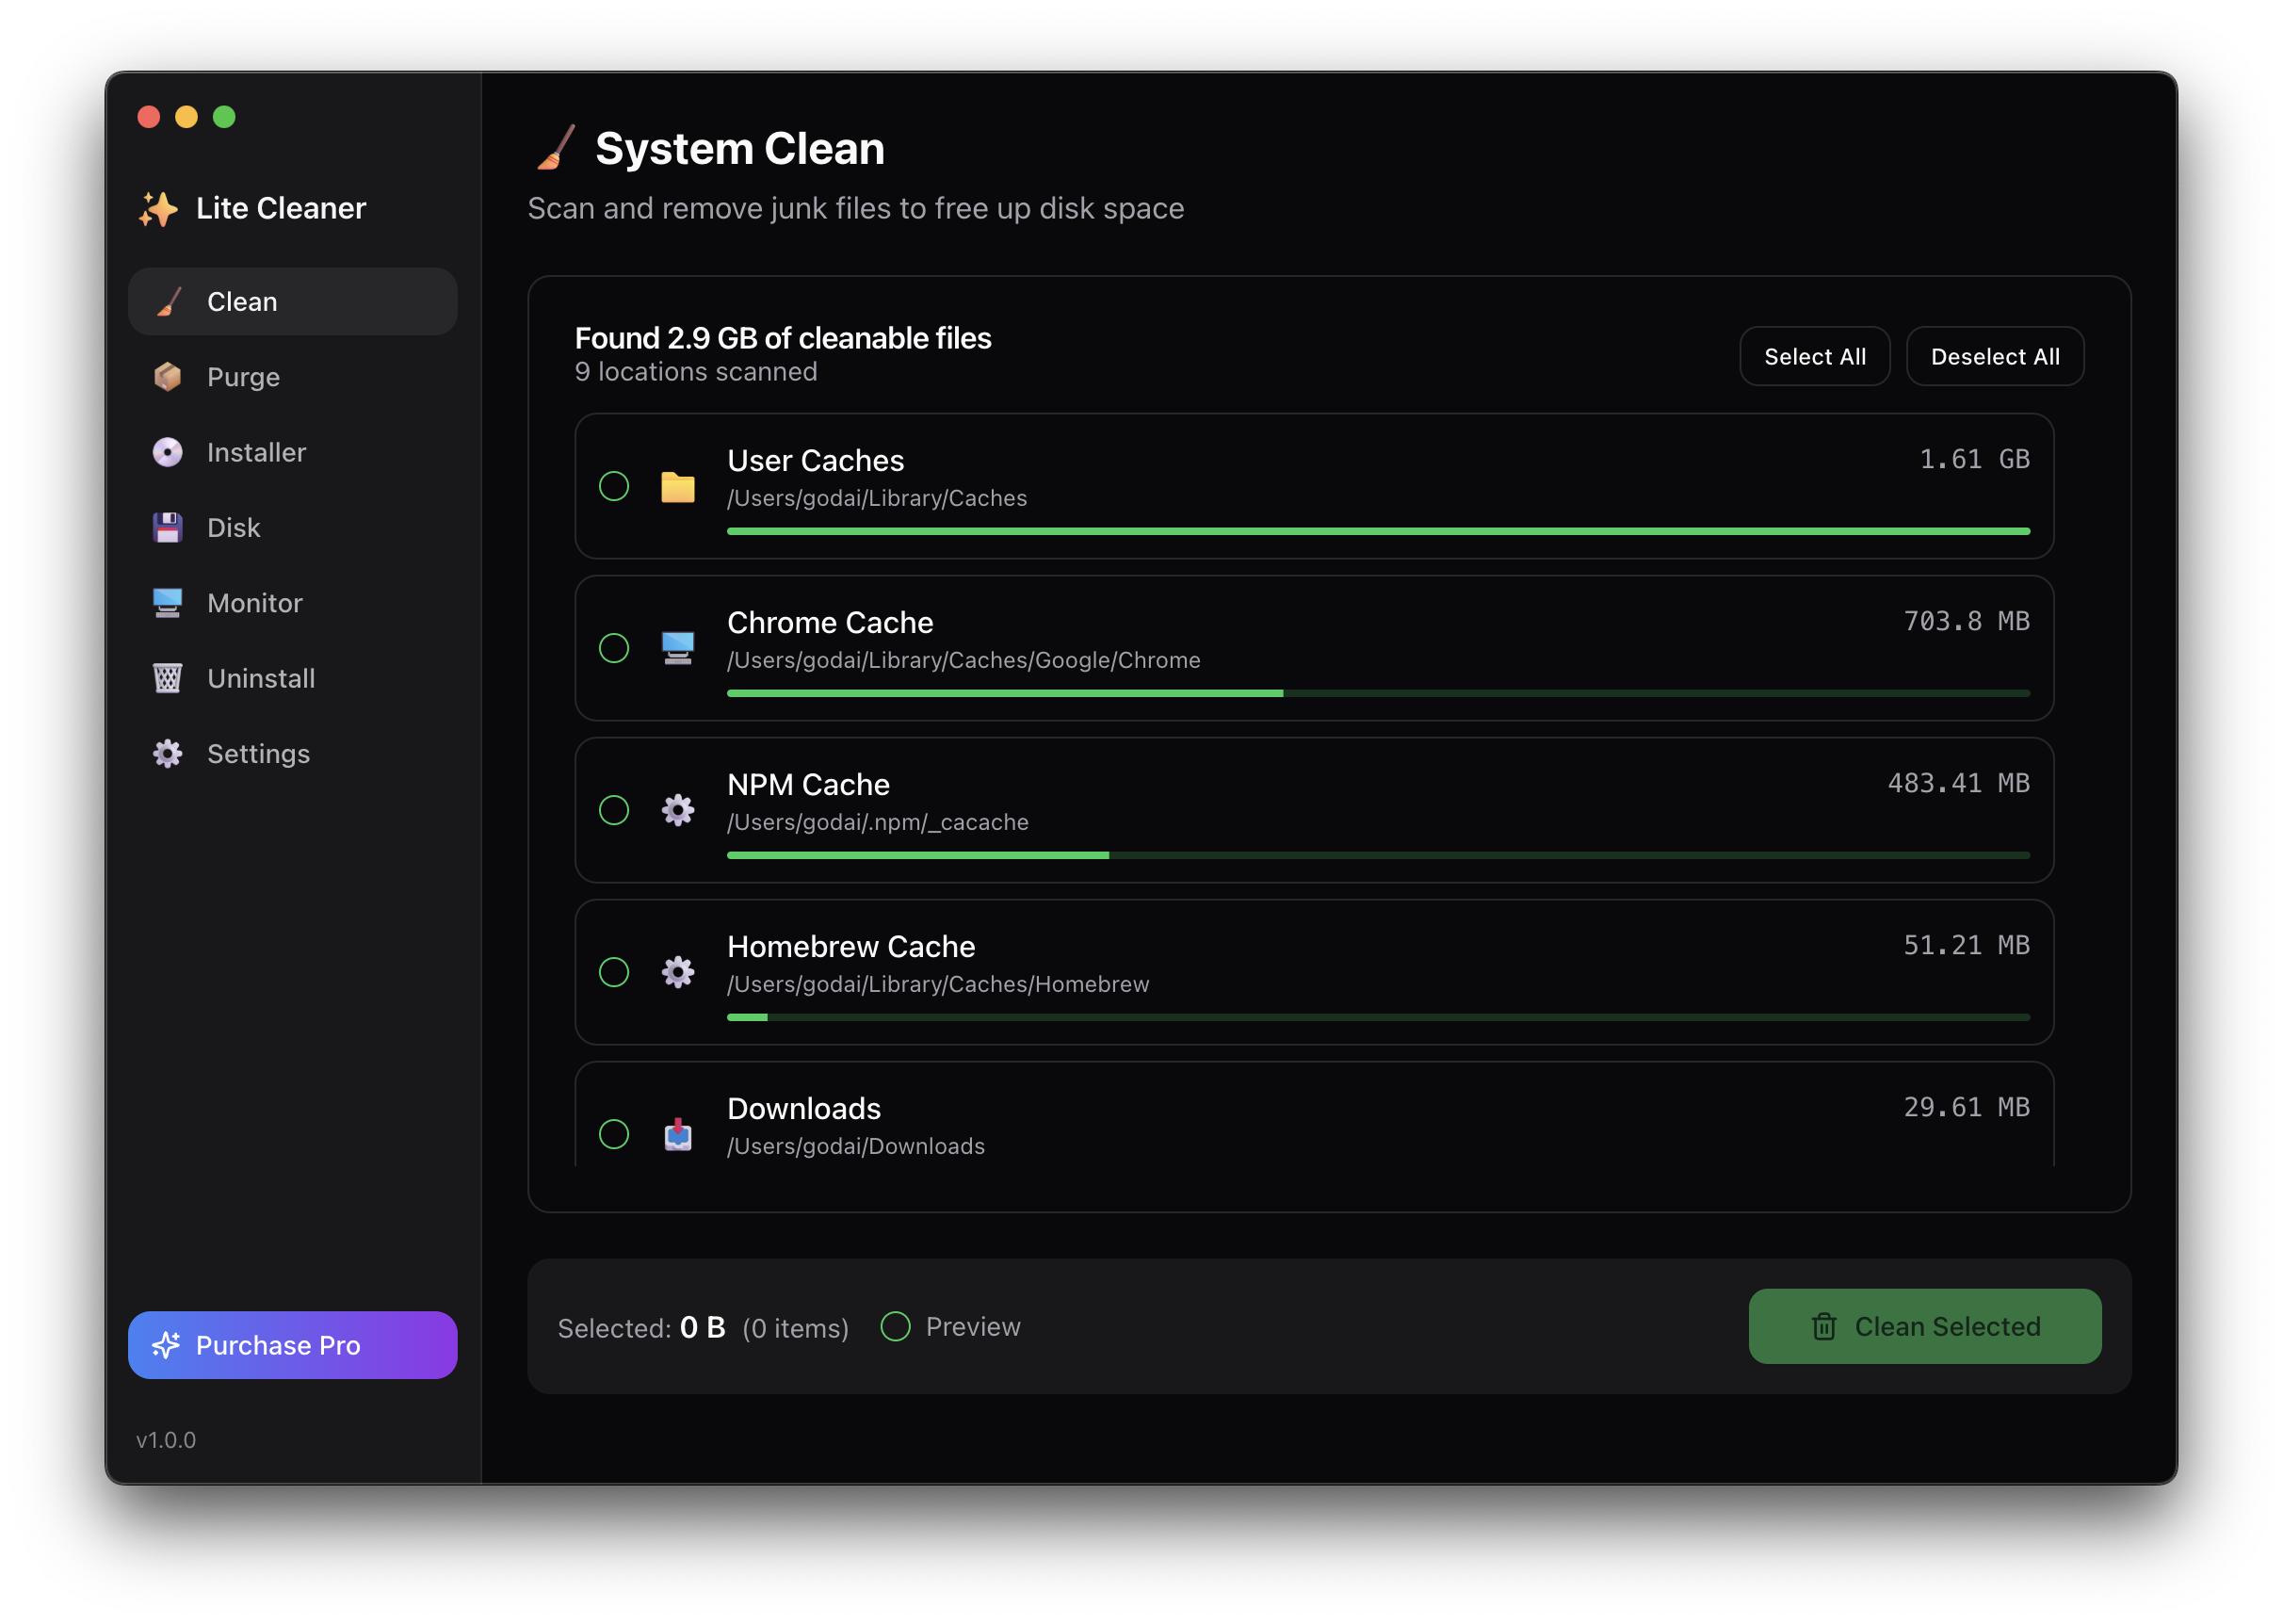2283x1624 pixels.
Task: Click the User Caches folder icon
Action: point(678,487)
